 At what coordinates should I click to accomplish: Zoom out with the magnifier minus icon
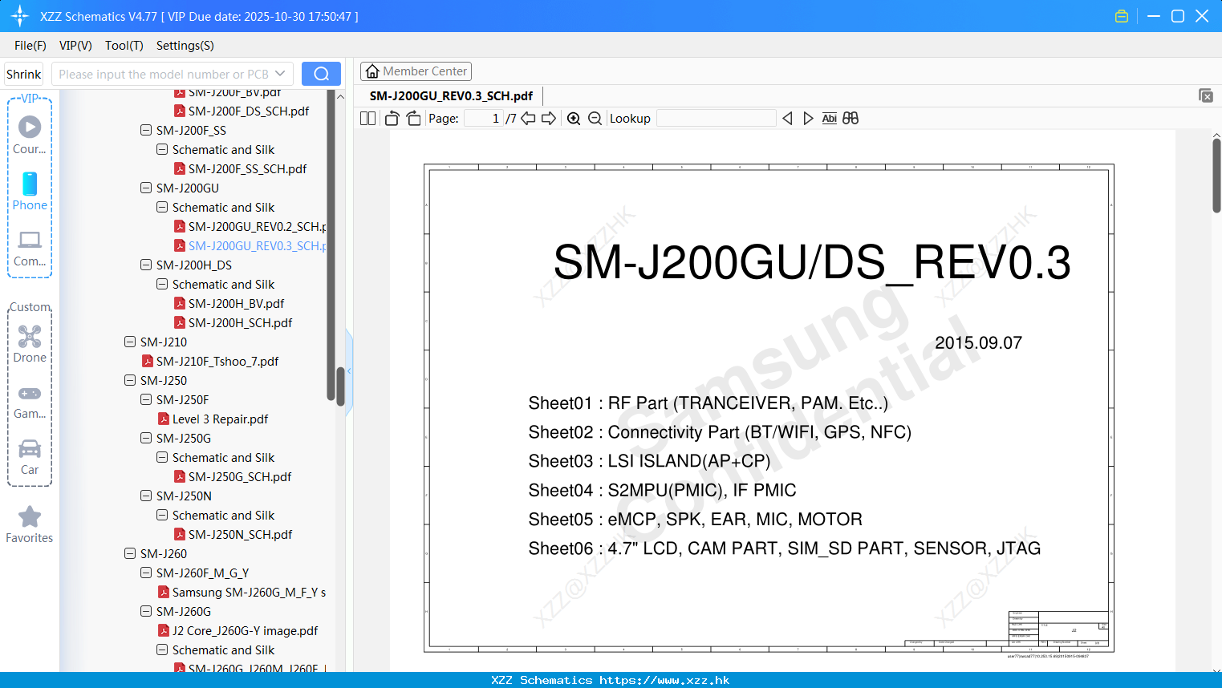coord(595,119)
